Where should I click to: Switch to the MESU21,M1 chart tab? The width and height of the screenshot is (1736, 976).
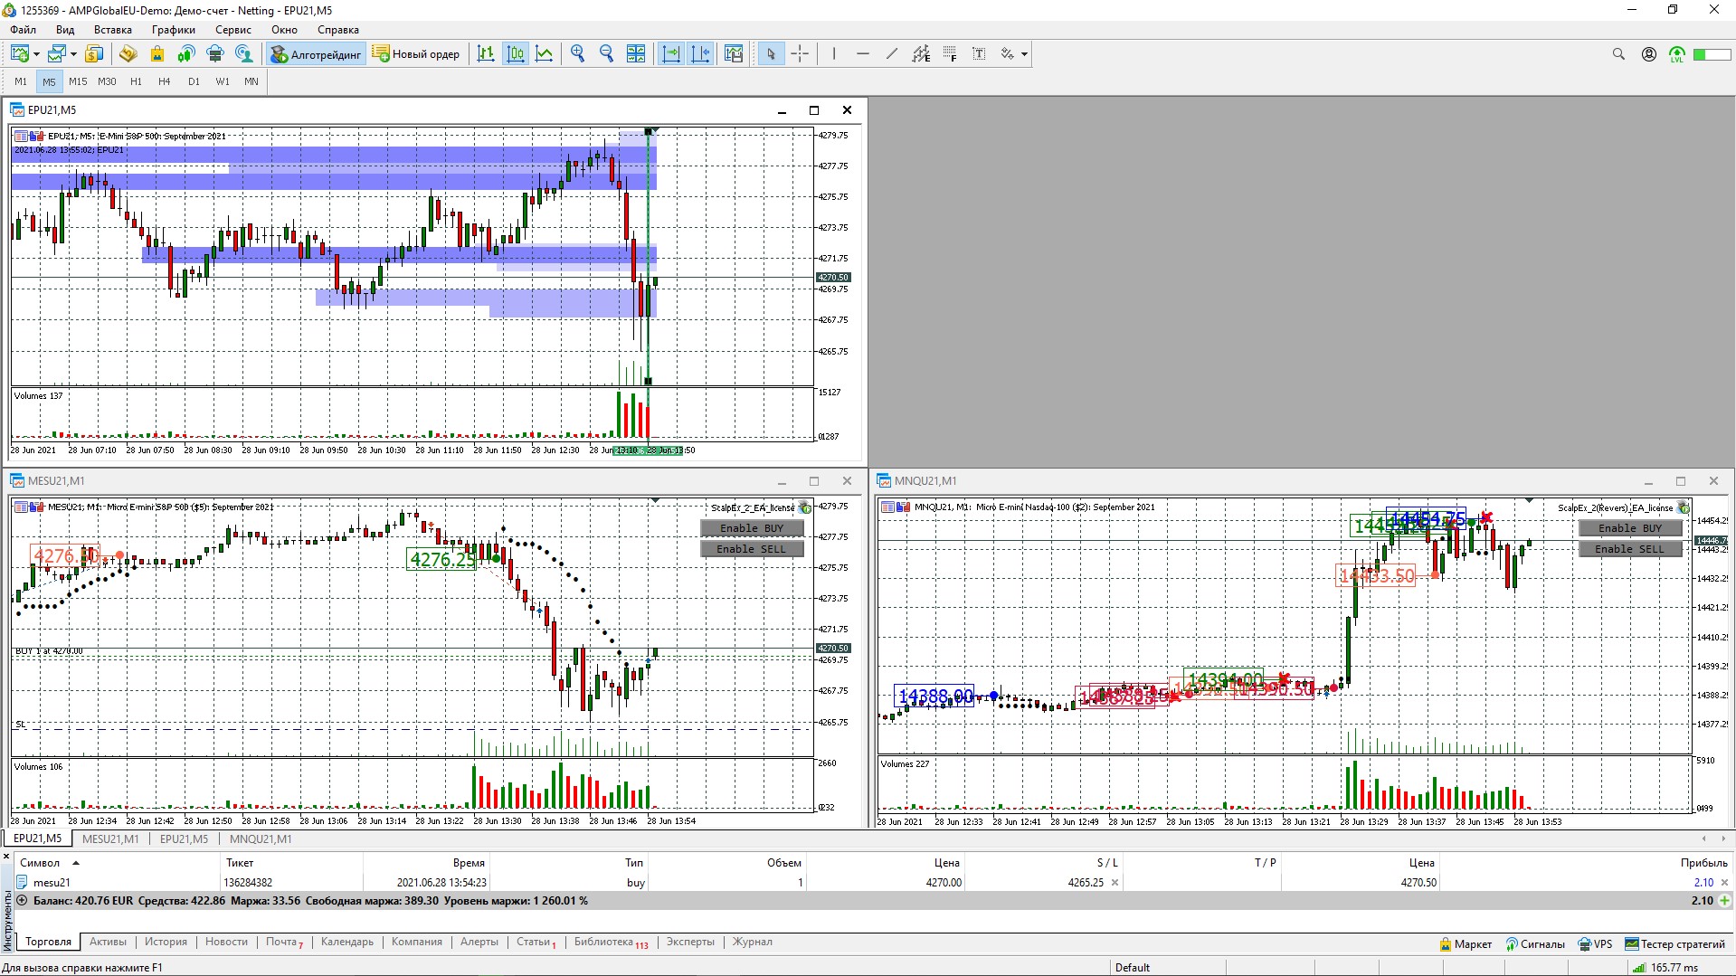pyautogui.click(x=110, y=839)
